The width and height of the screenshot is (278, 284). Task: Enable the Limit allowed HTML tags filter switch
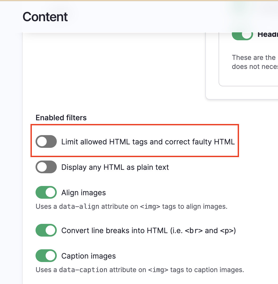[46, 142]
